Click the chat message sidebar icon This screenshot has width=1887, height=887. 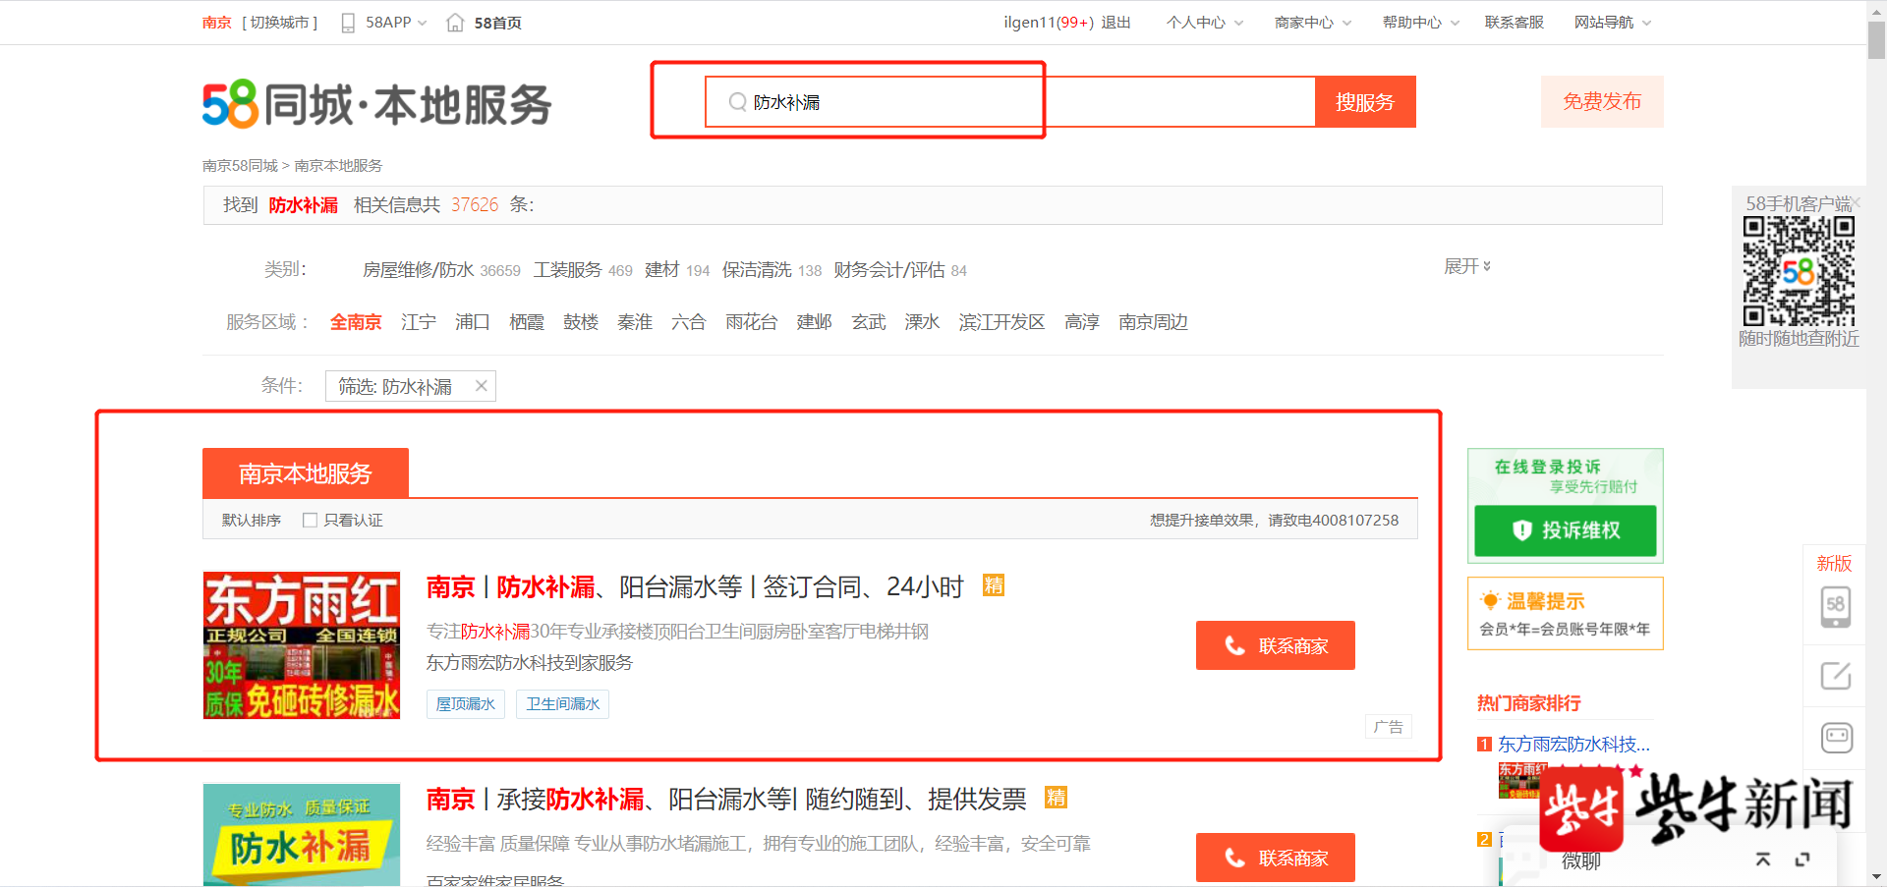1836,737
